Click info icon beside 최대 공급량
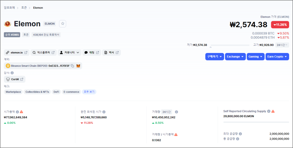293x148 pixels. (240, 134)
